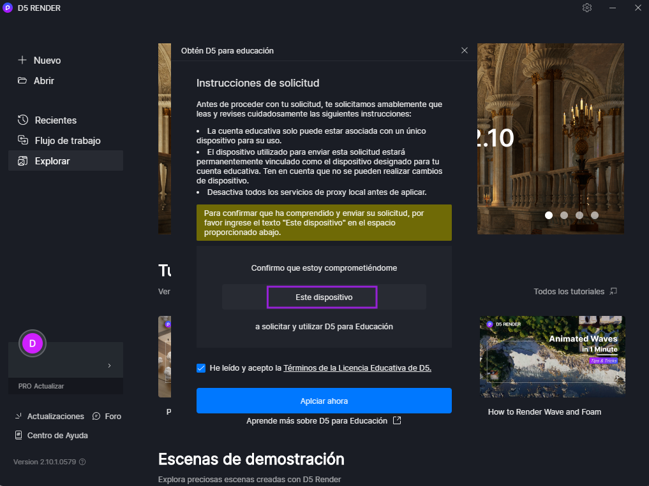The image size is (649, 486).
Task: Click the D5 Render logo icon
Action: tap(8, 8)
